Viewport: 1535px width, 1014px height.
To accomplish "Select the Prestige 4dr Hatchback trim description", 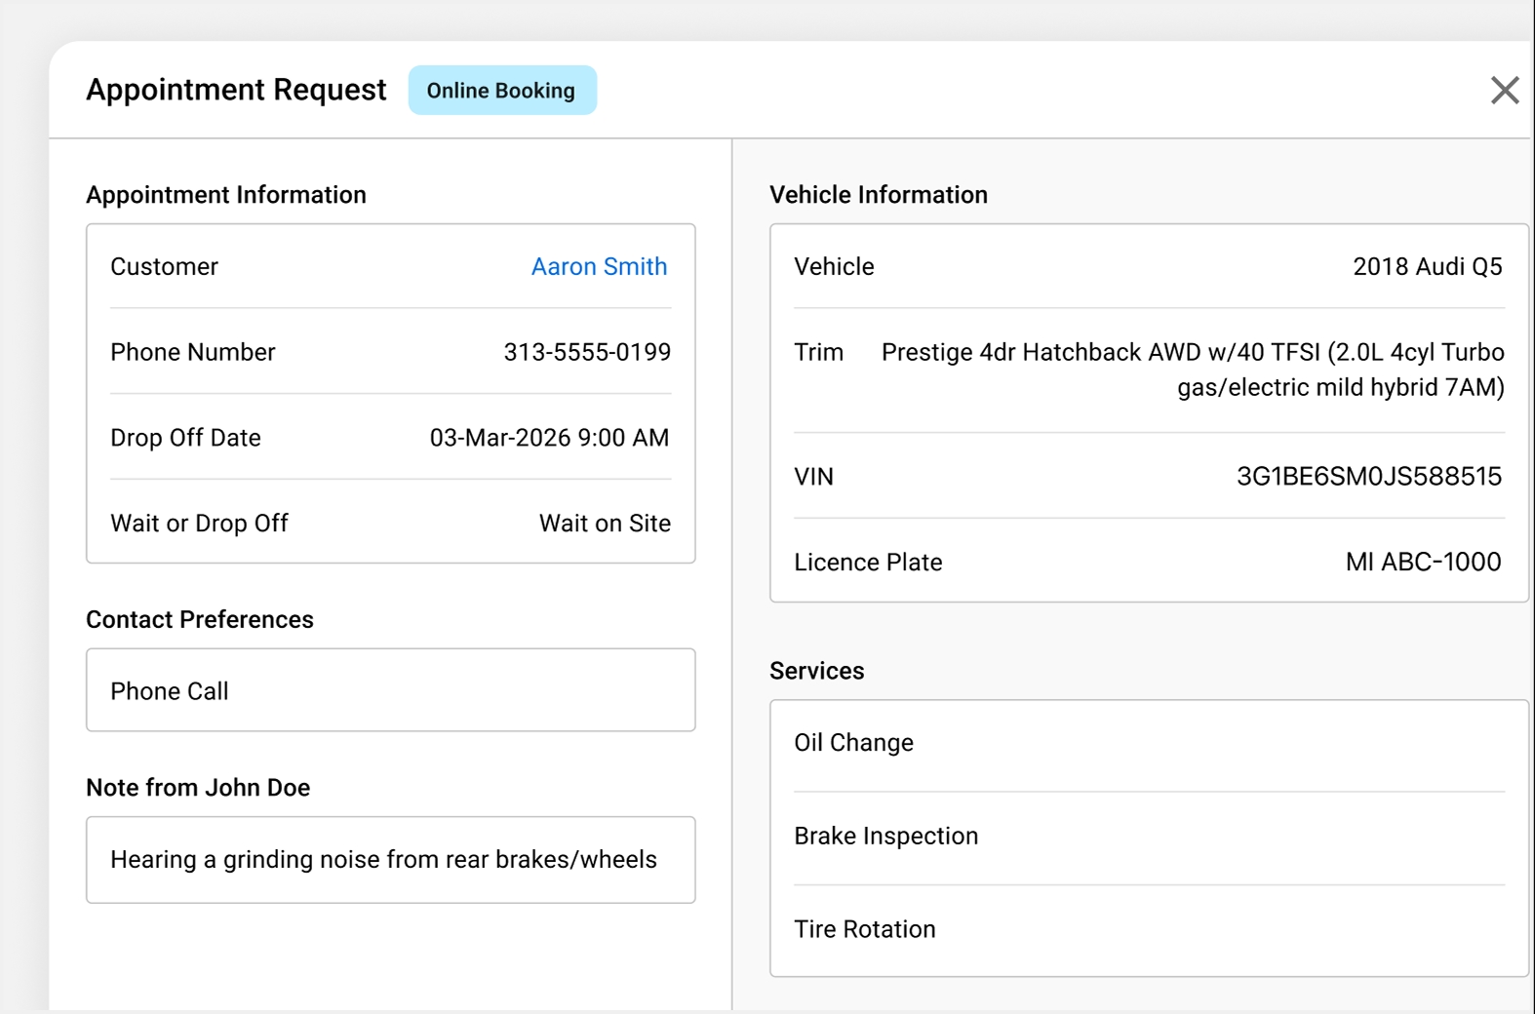I will [x=1193, y=370].
